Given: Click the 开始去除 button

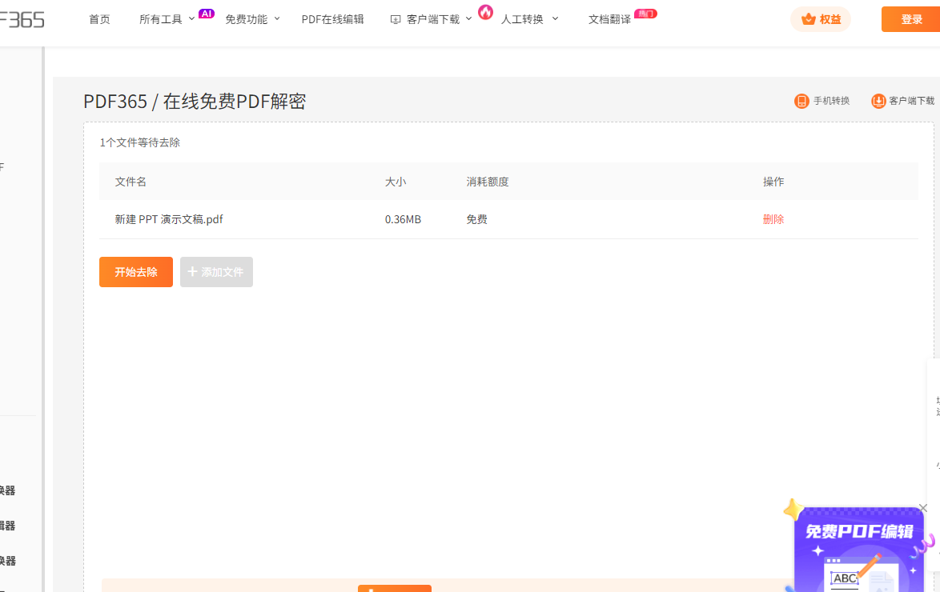Looking at the screenshot, I should [x=136, y=272].
